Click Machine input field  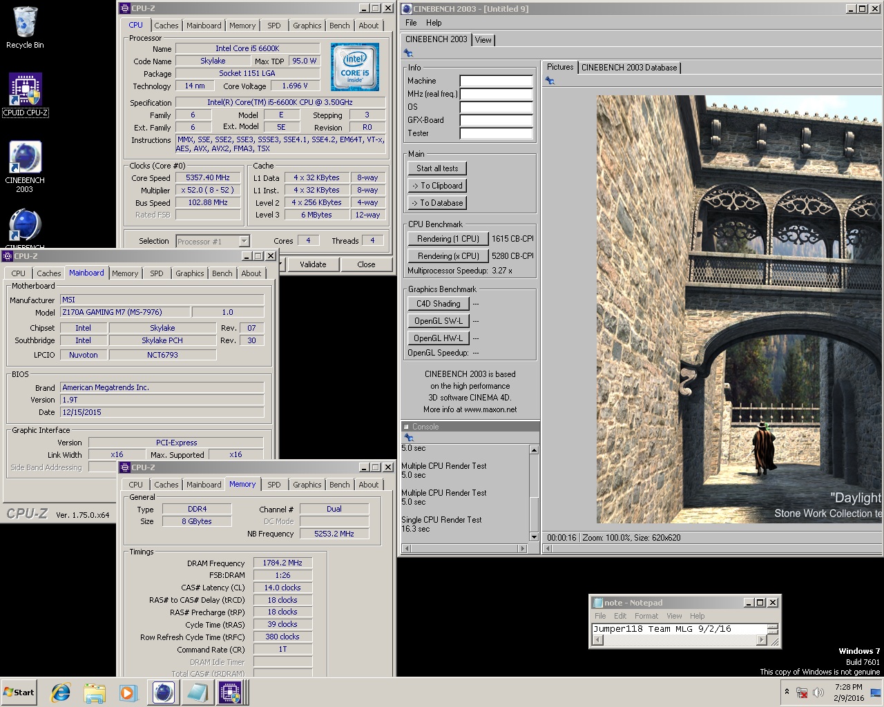click(497, 81)
